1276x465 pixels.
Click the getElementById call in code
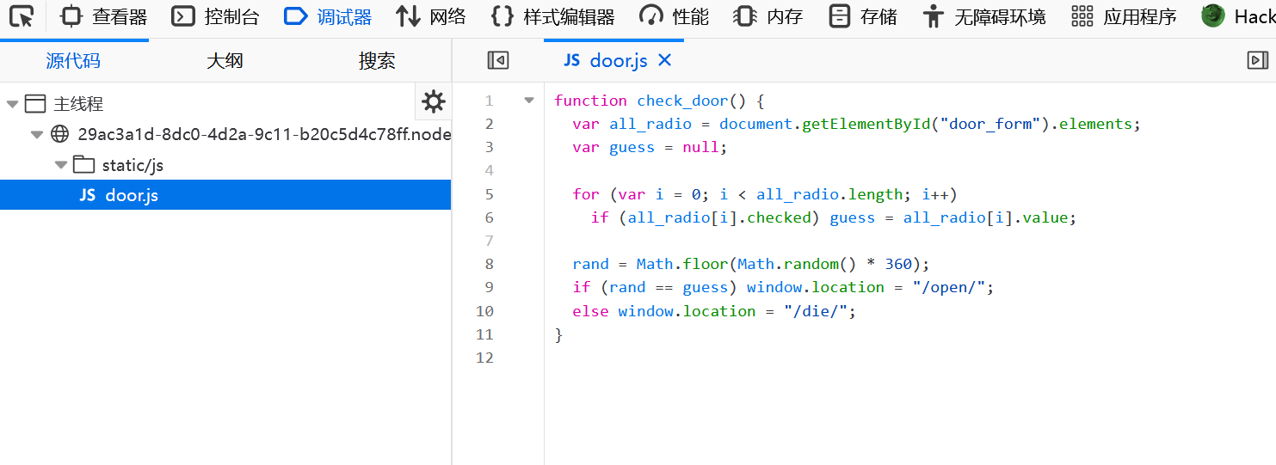click(x=866, y=124)
